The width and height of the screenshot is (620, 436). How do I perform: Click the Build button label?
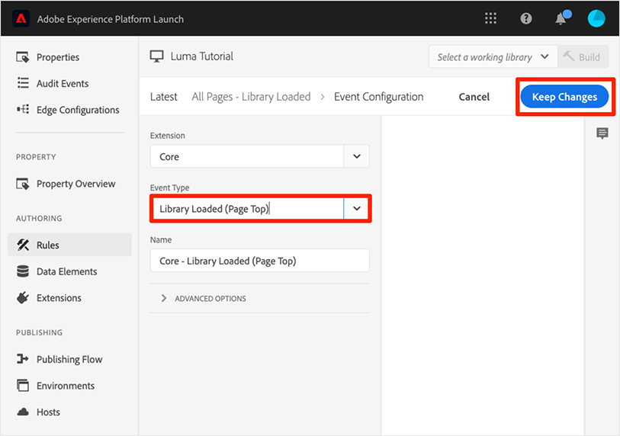(x=589, y=57)
